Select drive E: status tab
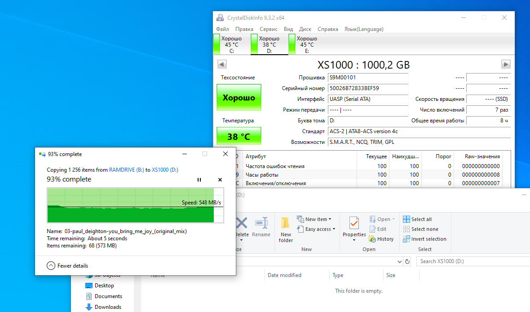530x312 pixels. (x=307, y=44)
